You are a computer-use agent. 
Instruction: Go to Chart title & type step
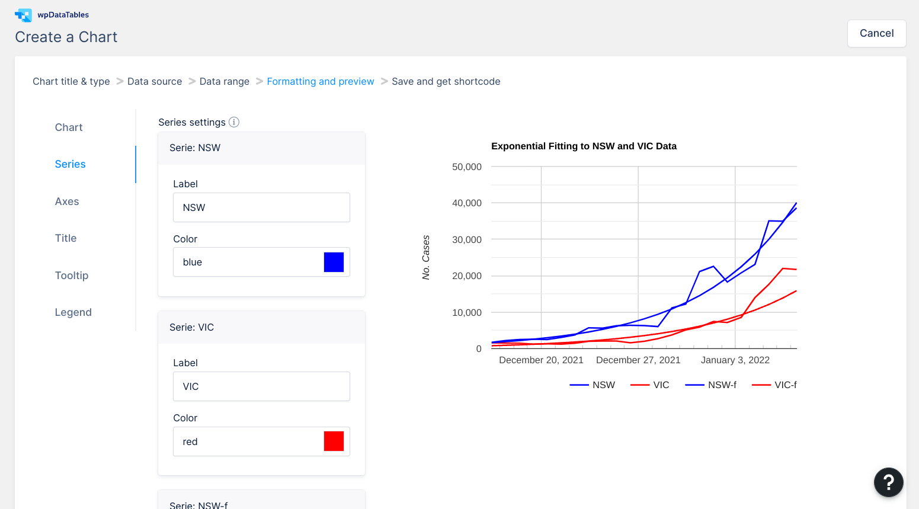pyautogui.click(x=71, y=81)
